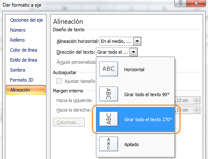Screen dimensions: 208x159
Task: Choose Girar todo el texto 270° label
Action: [x=148, y=119]
